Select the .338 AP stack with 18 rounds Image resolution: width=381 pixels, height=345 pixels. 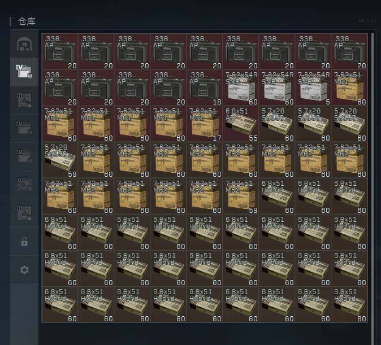coord(204,88)
